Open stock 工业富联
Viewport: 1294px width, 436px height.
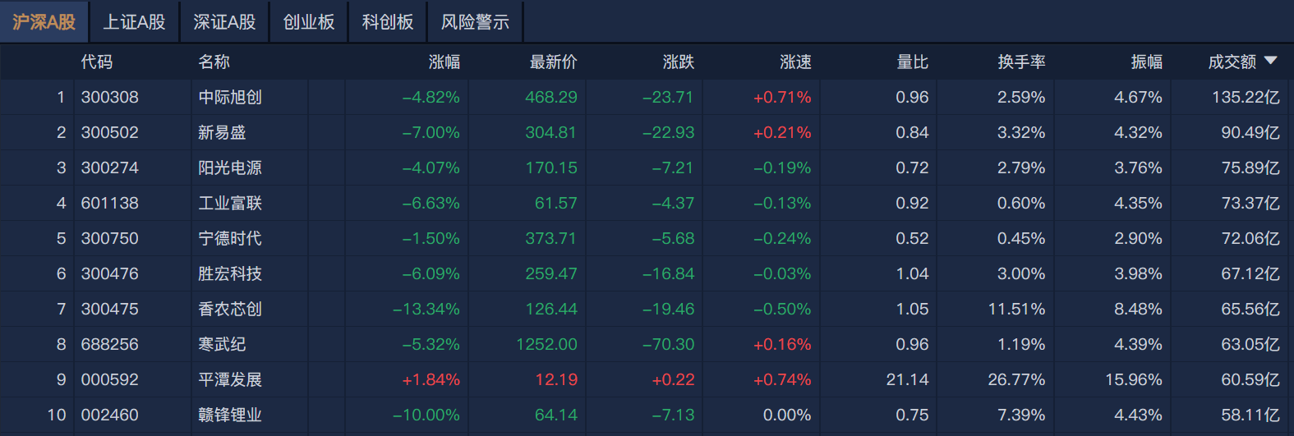(x=230, y=204)
